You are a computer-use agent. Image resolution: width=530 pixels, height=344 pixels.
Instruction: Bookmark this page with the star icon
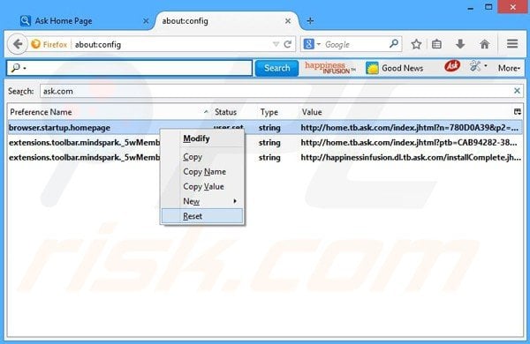tap(416, 44)
